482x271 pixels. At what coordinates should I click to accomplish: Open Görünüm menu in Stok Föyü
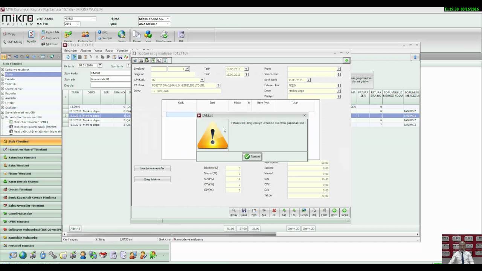click(70, 50)
